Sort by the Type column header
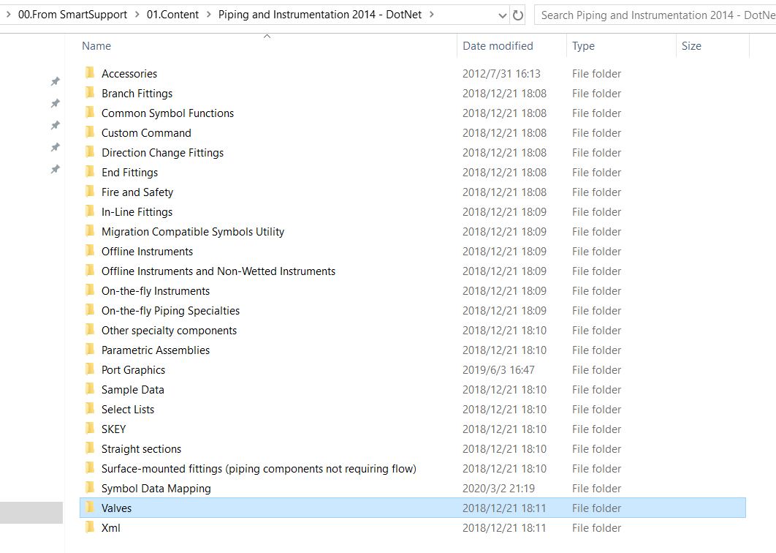Image resolution: width=776 pixels, height=553 pixels. click(584, 46)
